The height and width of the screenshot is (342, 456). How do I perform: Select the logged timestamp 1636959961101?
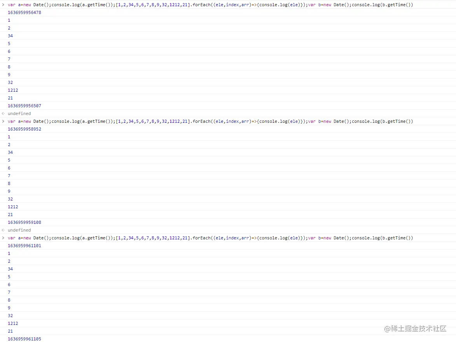point(24,246)
